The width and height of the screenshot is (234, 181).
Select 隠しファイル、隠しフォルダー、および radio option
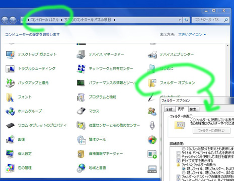tap(184, 168)
